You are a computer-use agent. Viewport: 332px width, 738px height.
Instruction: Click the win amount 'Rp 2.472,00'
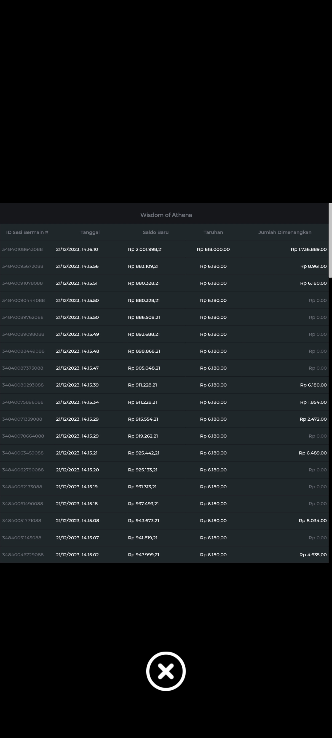313,419
